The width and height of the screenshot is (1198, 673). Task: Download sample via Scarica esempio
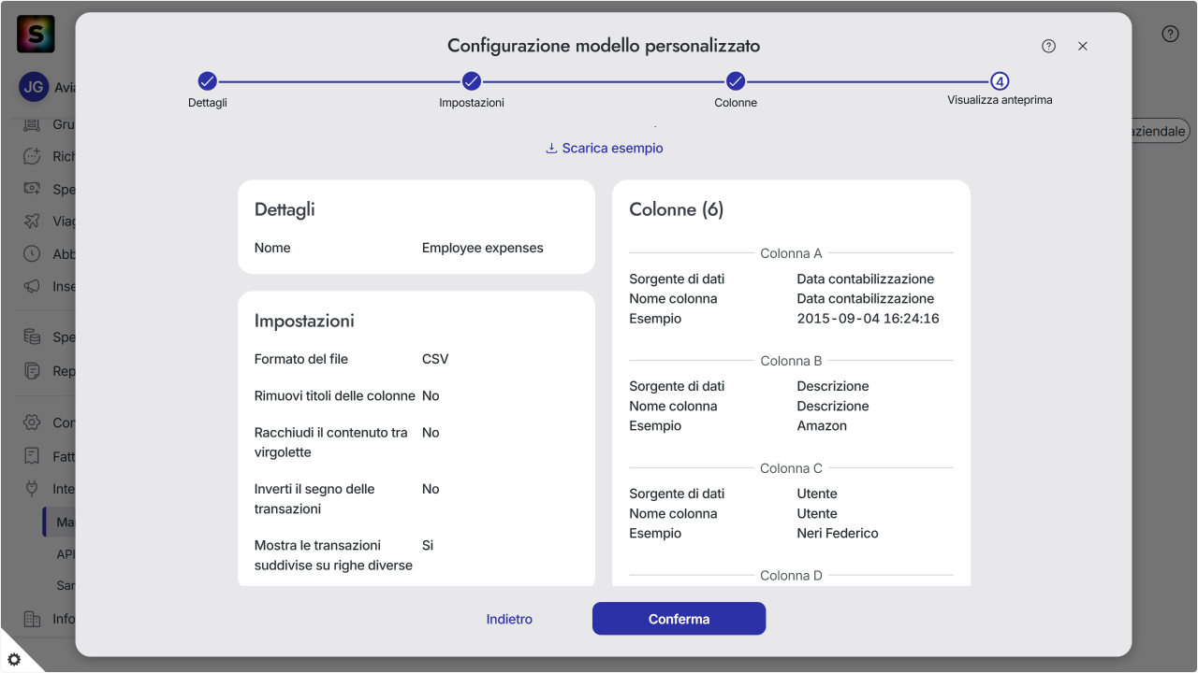pos(605,148)
